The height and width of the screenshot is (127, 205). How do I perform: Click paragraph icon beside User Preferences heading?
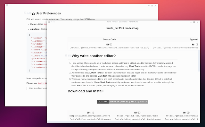point(25,13)
